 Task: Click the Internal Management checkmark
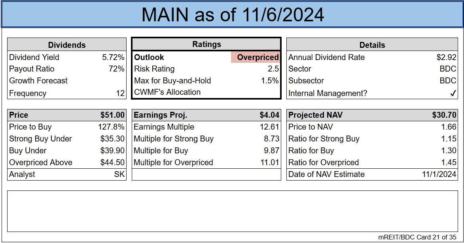coord(453,93)
